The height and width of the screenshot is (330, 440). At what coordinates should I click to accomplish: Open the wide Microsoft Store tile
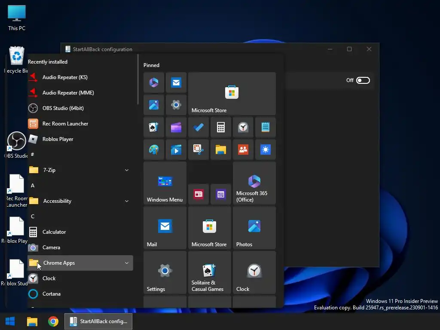pos(232,94)
